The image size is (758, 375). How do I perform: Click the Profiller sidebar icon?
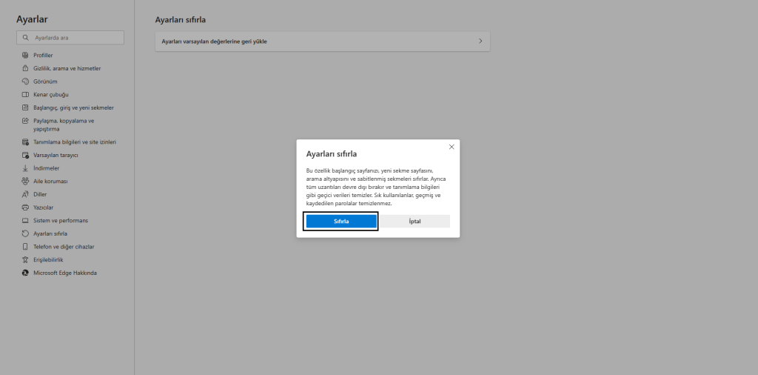(25, 55)
